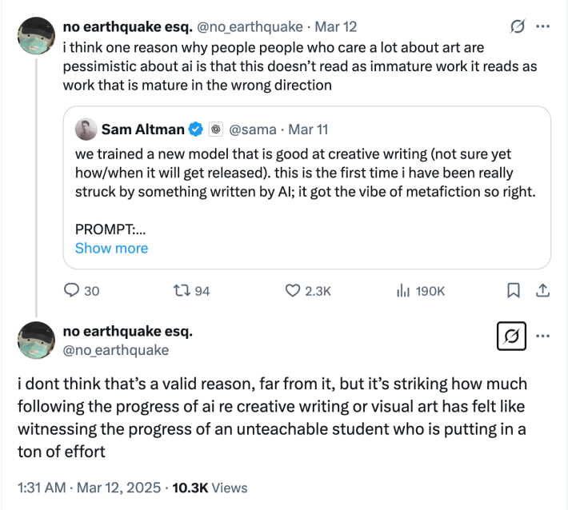
Task: Click Sam Altman's blue verified badge
Action: (x=194, y=129)
